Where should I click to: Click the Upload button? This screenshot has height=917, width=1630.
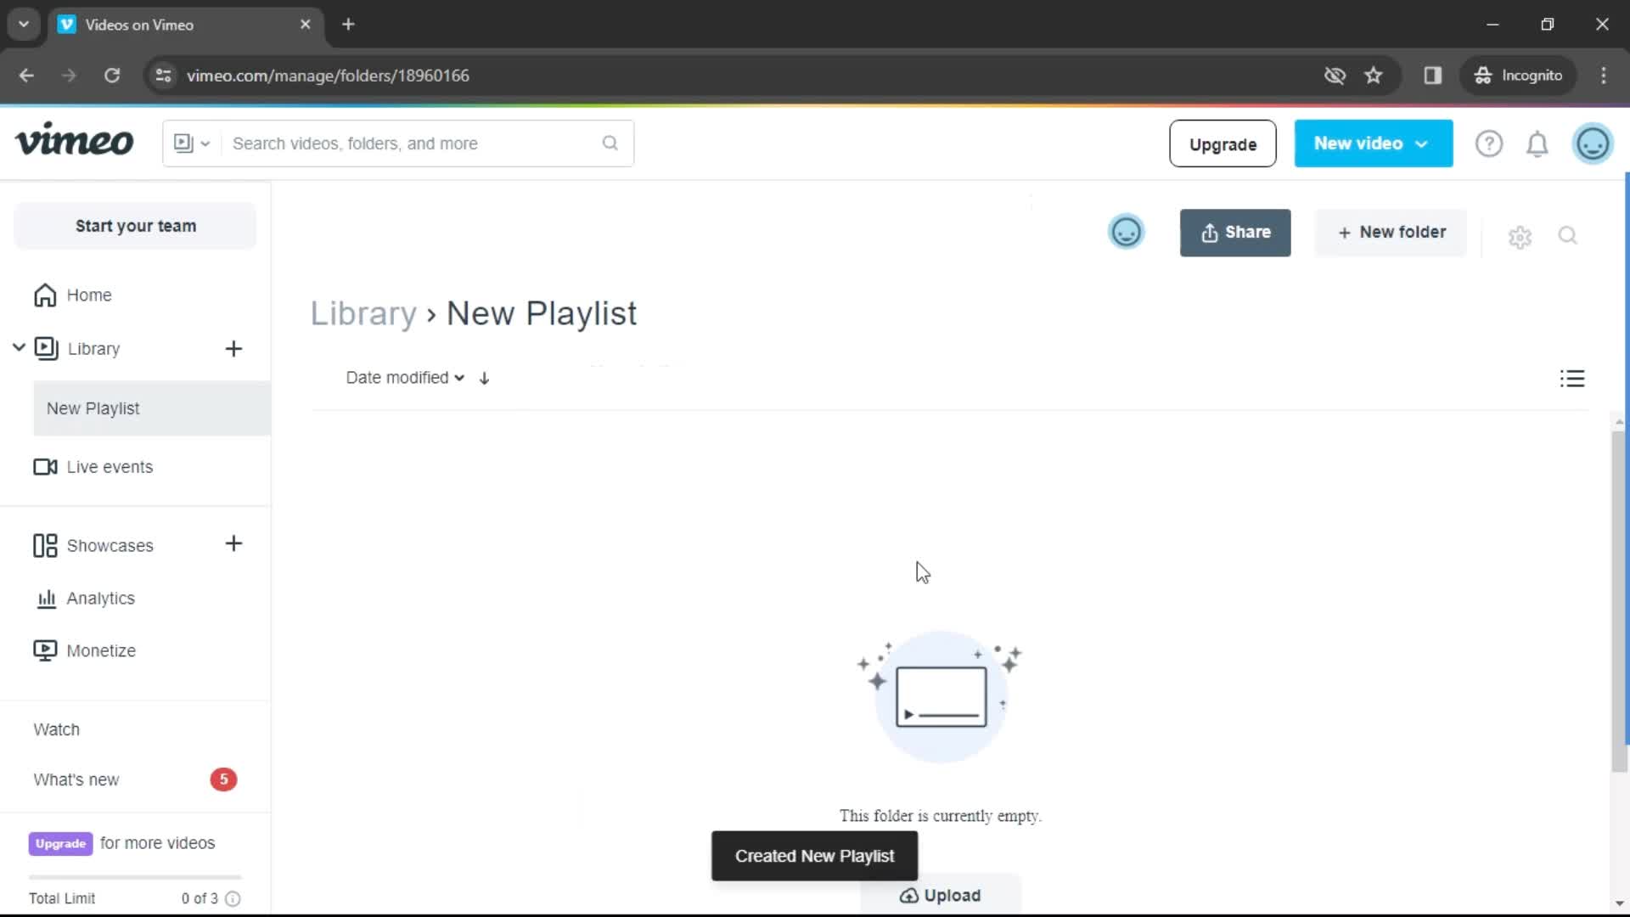[x=941, y=895]
